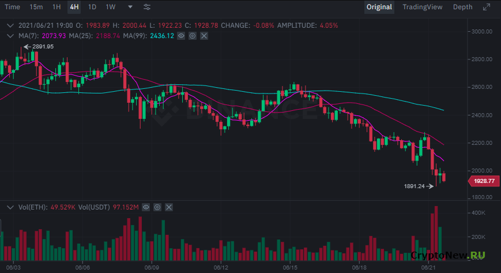Screen dimensions: 501x273
Task: Click the AMPLITUDE value 4.05%
Action: click(x=329, y=25)
